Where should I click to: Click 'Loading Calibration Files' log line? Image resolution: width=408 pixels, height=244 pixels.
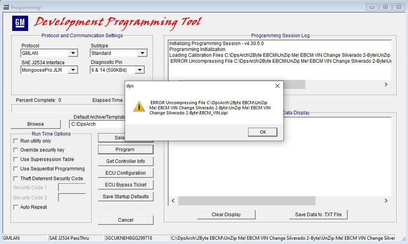pos(280,55)
